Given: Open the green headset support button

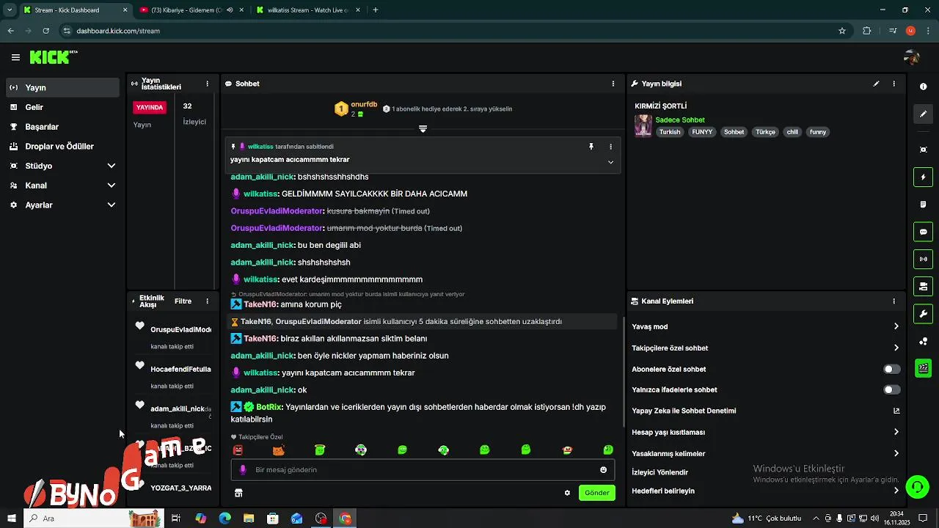Looking at the screenshot, I should (x=916, y=486).
